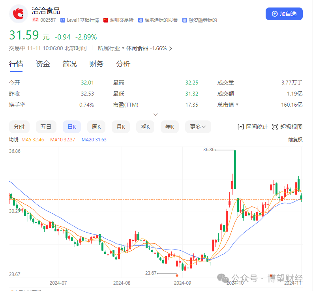313x291 pixels.
Task: Click the Level1 L1 badge icon
Action: tap(63, 20)
